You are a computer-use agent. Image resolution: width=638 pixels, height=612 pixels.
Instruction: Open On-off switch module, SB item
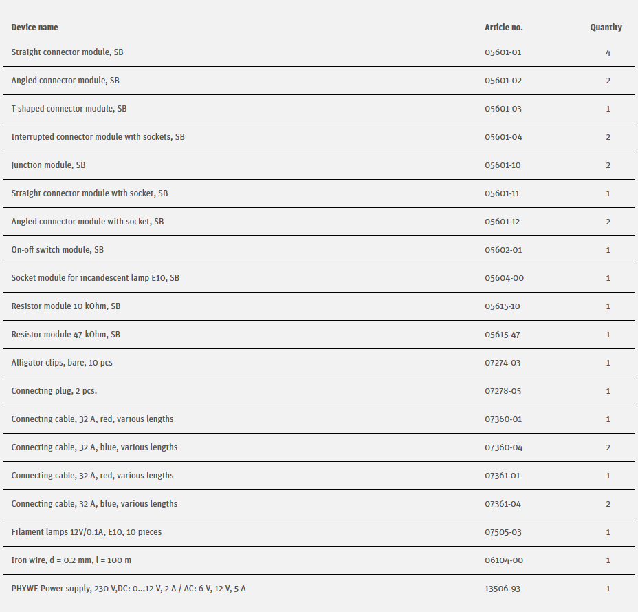point(58,250)
